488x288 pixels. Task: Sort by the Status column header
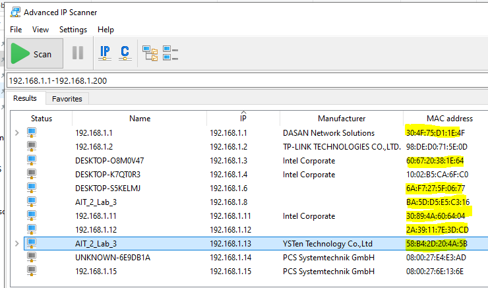tap(42, 119)
